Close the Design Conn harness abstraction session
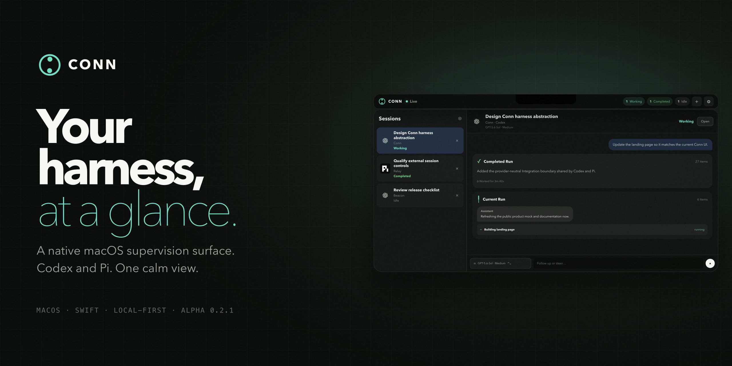The image size is (732, 366). 457,141
